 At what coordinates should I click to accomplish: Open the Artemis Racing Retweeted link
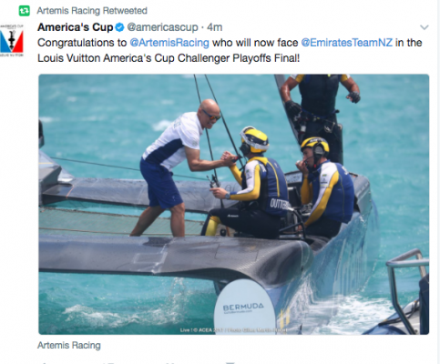(92, 11)
